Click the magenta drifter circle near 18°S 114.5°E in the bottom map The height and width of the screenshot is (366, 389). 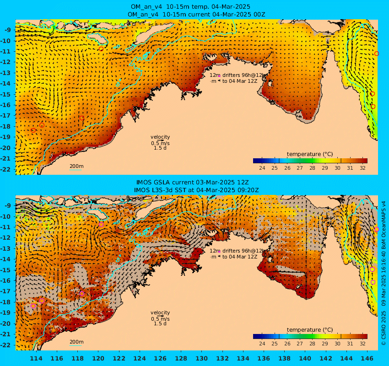coord(42,301)
